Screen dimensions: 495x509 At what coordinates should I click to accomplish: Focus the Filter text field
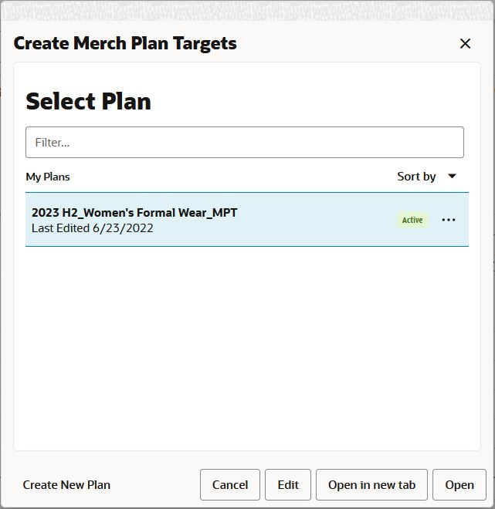pyautogui.click(x=245, y=143)
